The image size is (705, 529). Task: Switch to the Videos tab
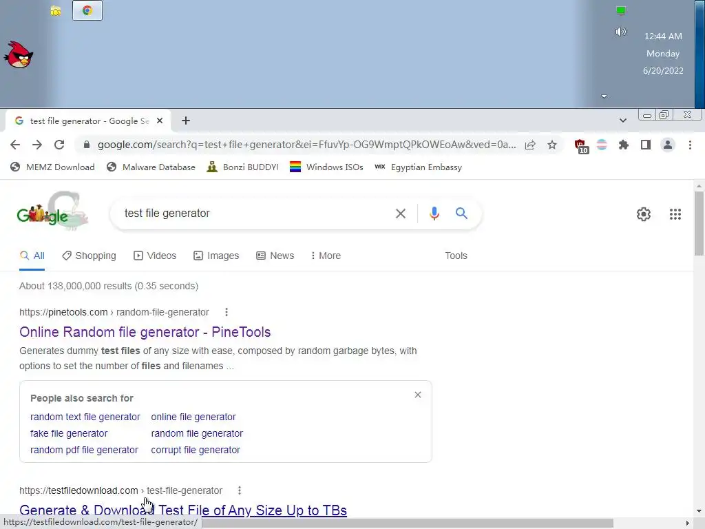click(155, 256)
